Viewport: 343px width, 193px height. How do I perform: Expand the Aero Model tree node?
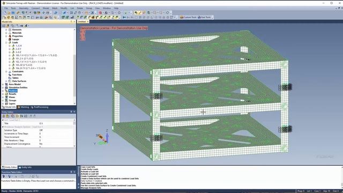[3, 84]
